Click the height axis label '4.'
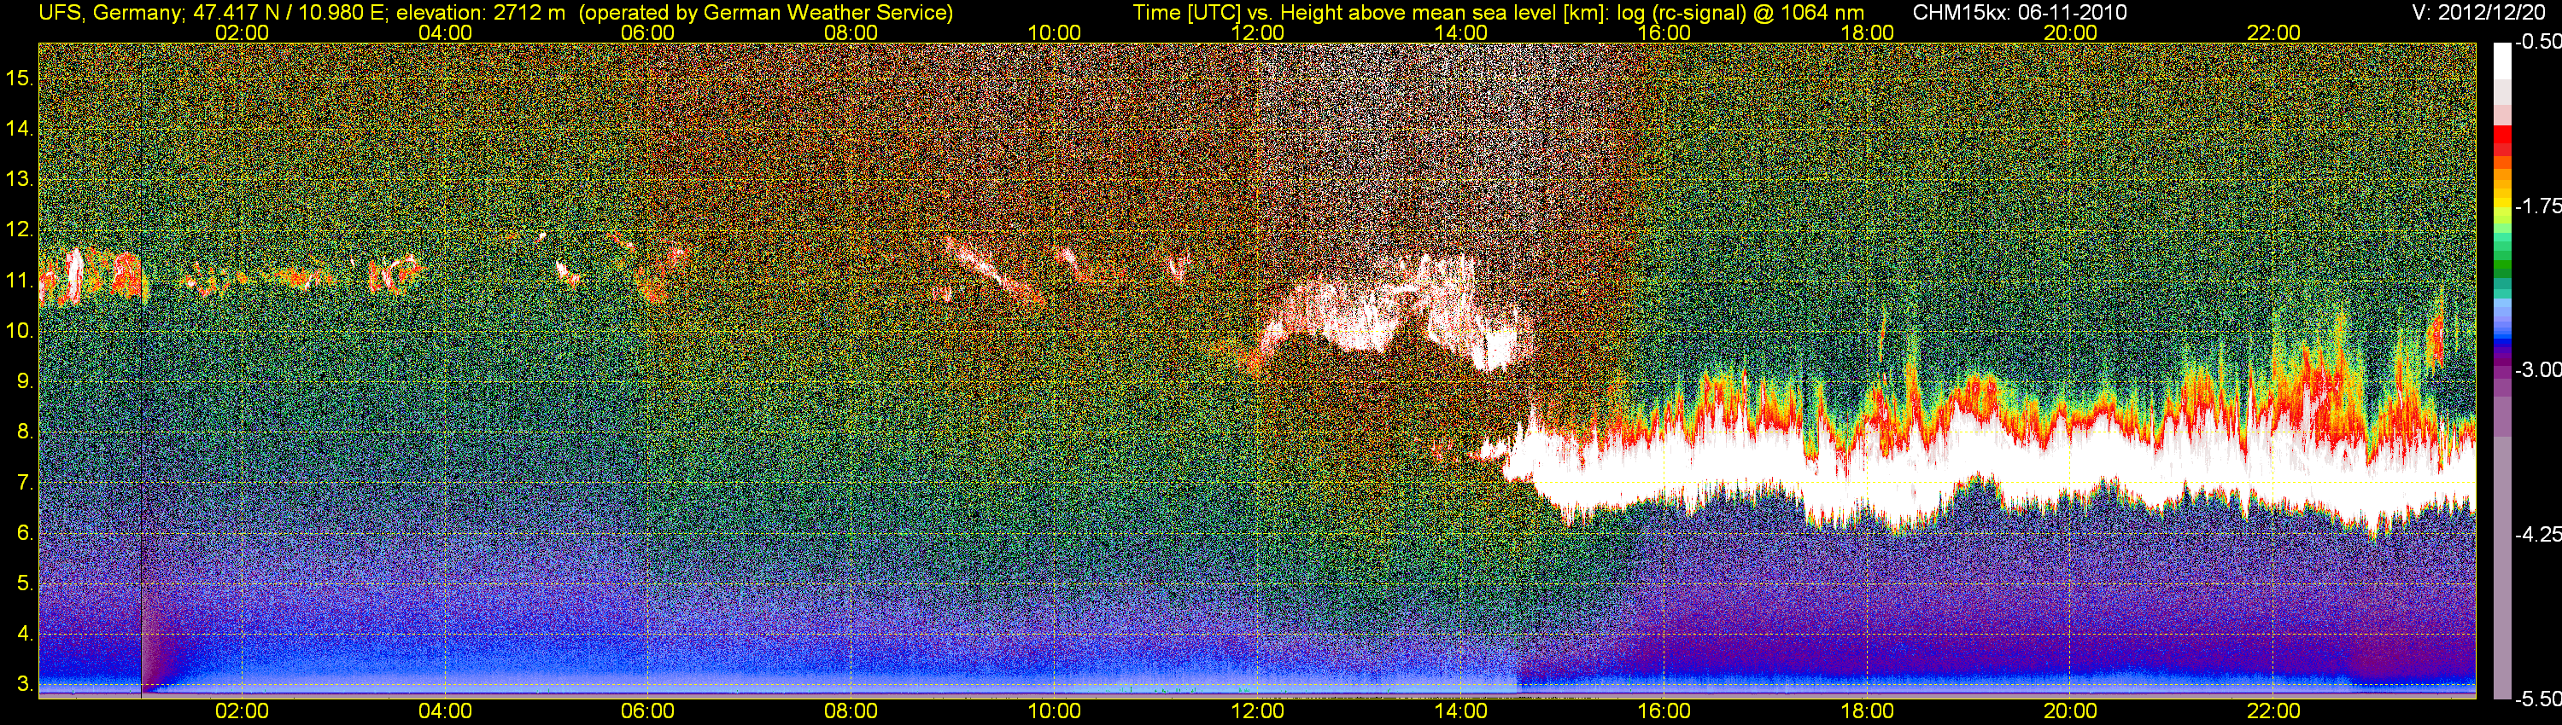Viewport: 2562px width, 725px height. pos(25,634)
